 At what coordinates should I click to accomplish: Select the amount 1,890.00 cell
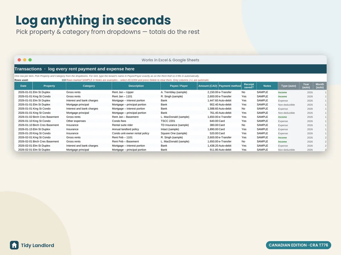click(x=208, y=129)
